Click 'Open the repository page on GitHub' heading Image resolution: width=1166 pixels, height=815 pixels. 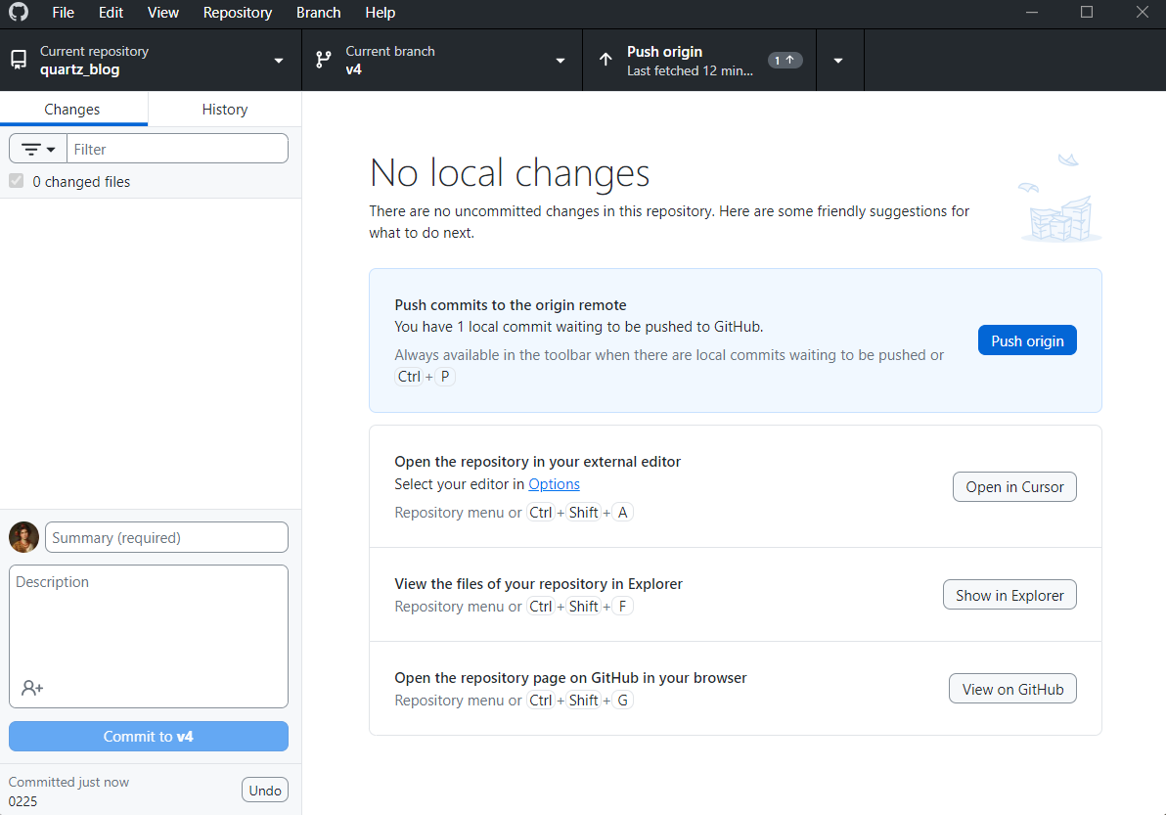pos(570,677)
